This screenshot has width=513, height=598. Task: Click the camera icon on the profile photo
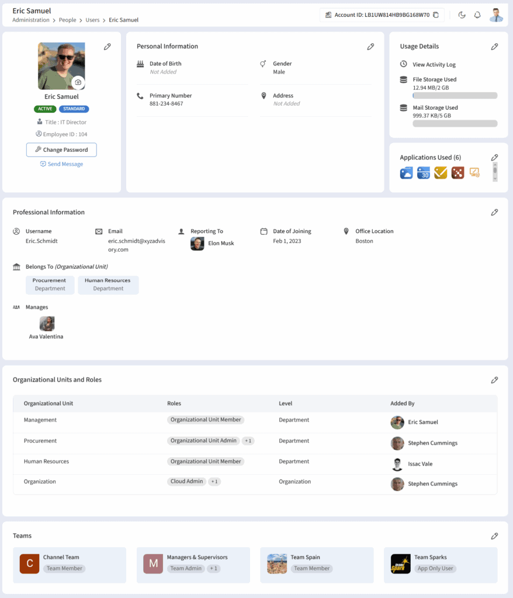pos(78,83)
